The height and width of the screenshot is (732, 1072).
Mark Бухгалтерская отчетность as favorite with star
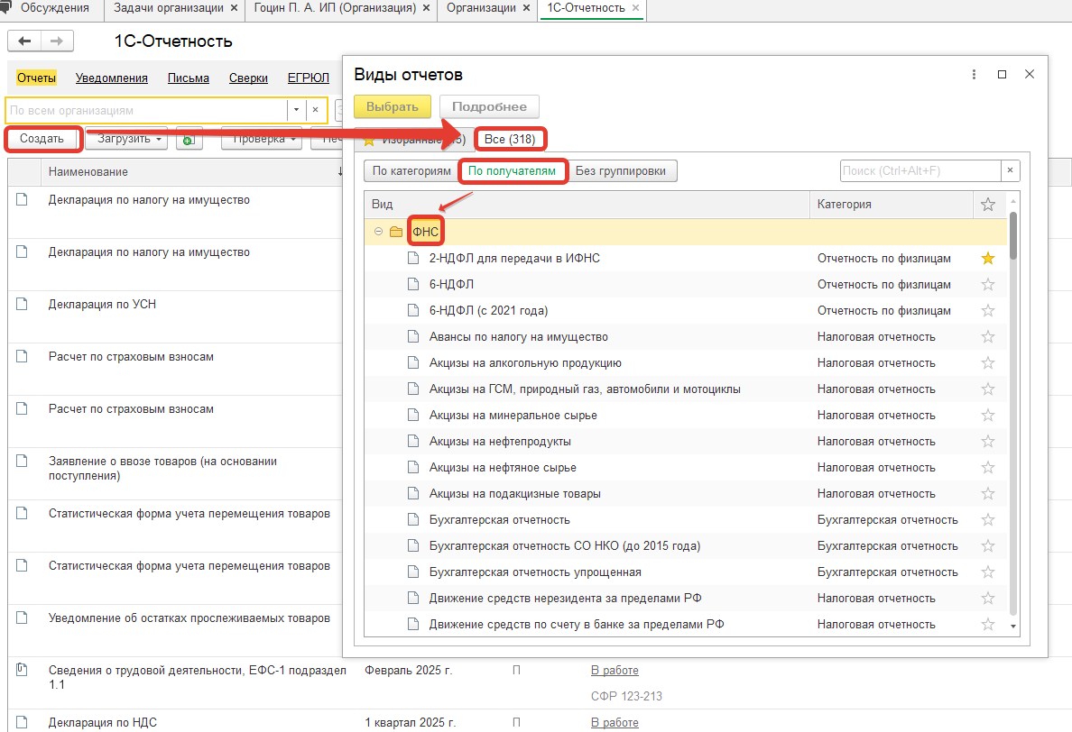pyautogui.click(x=987, y=520)
